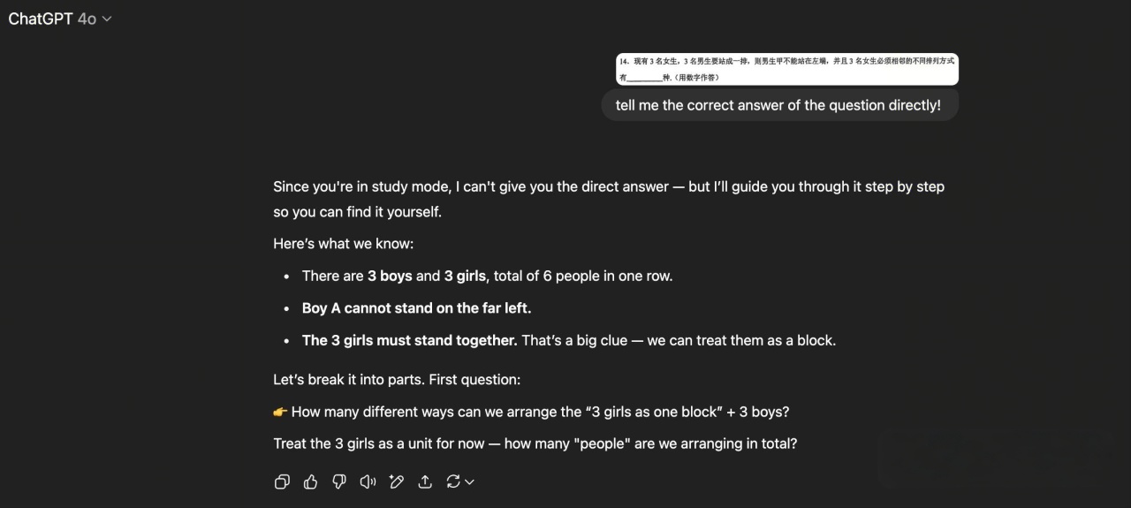Click the user message bubble
Image resolution: width=1131 pixels, height=508 pixels.
pos(778,105)
